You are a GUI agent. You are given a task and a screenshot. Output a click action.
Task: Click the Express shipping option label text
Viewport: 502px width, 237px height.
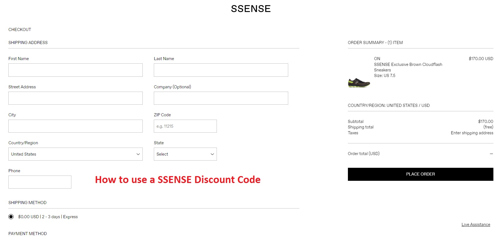tap(48, 217)
